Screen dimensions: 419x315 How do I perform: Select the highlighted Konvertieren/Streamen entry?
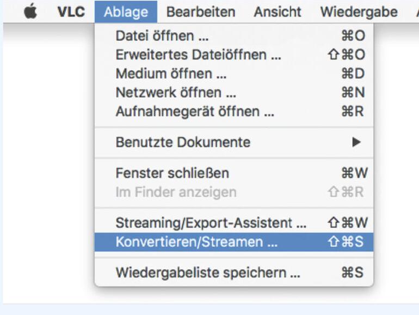[x=196, y=242]
